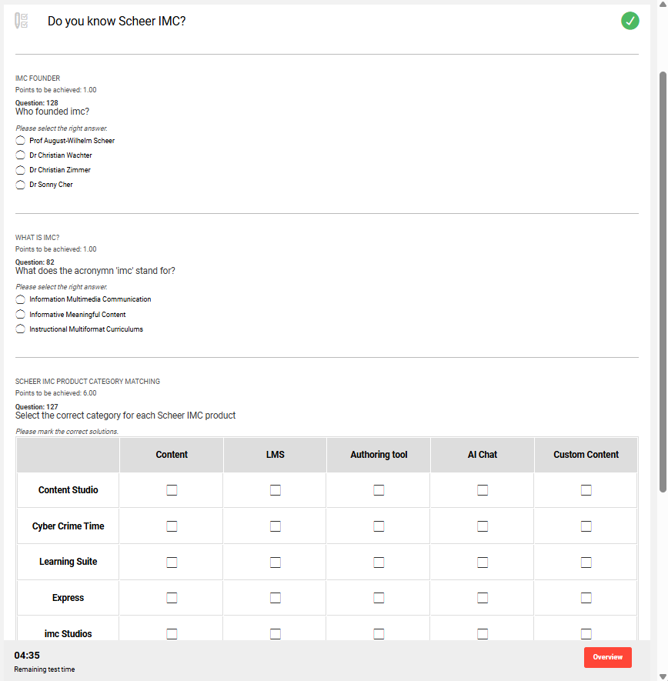668x681 pixels.
Task: Click the 'WHAT IS IMC?' section heading
Action: pos(38,238)
